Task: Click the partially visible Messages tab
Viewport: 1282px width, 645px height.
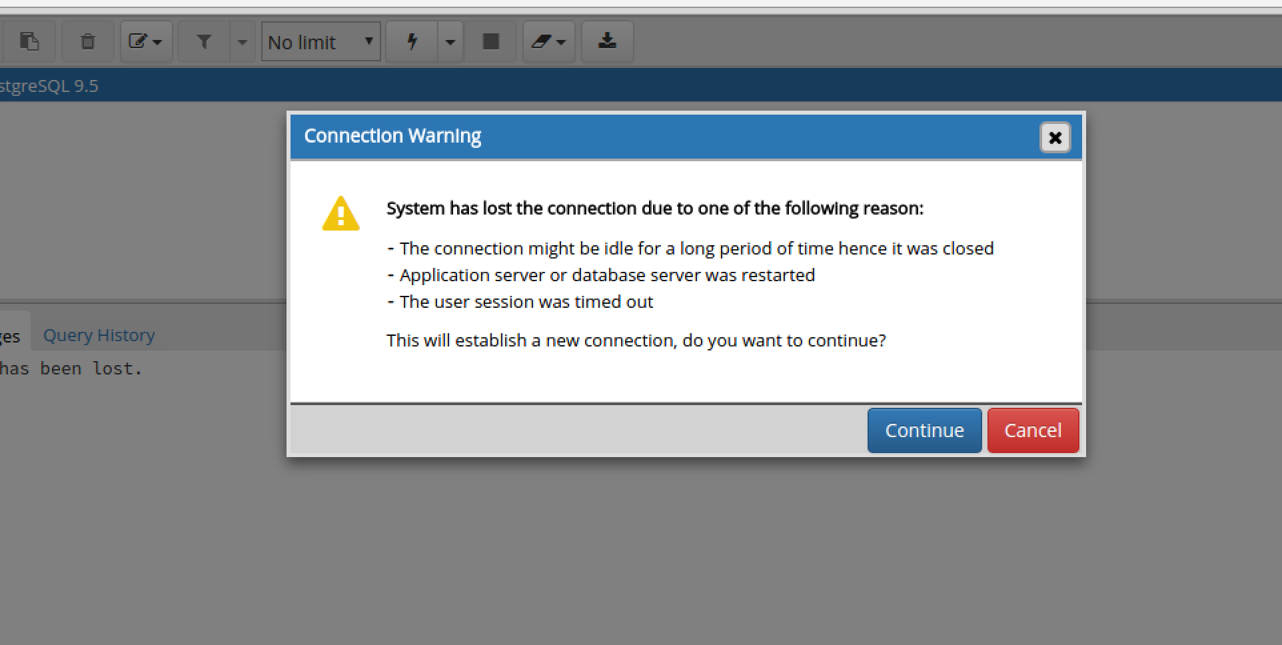Action: 11,336
